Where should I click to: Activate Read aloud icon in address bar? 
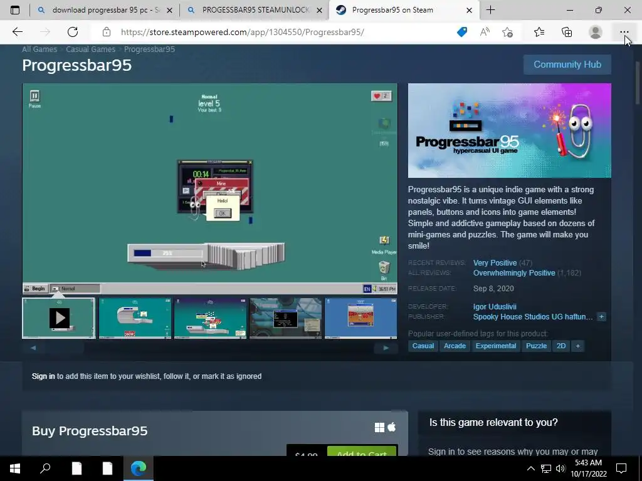pos(485,32)
